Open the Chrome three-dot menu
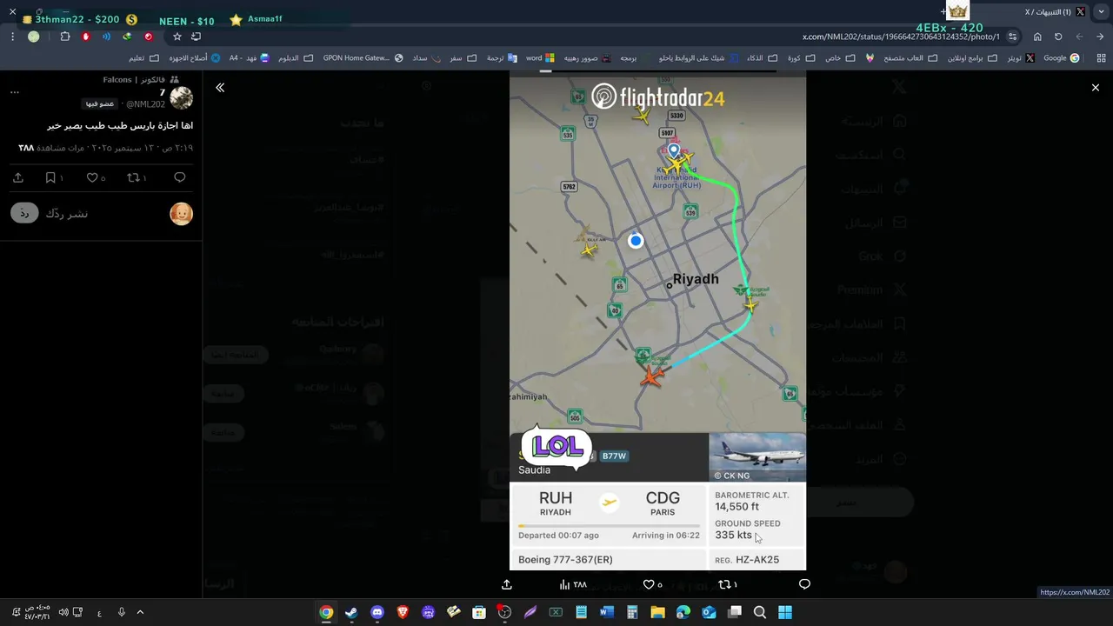The width and height of the screenshot is (1113, 626). (12, 37)
